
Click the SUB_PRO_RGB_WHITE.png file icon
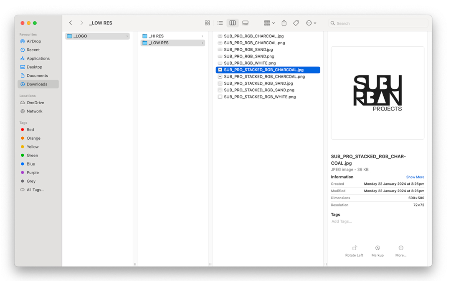point(220,63)
